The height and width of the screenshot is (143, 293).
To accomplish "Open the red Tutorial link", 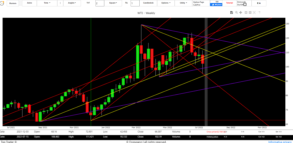I will tap(229, 3).
